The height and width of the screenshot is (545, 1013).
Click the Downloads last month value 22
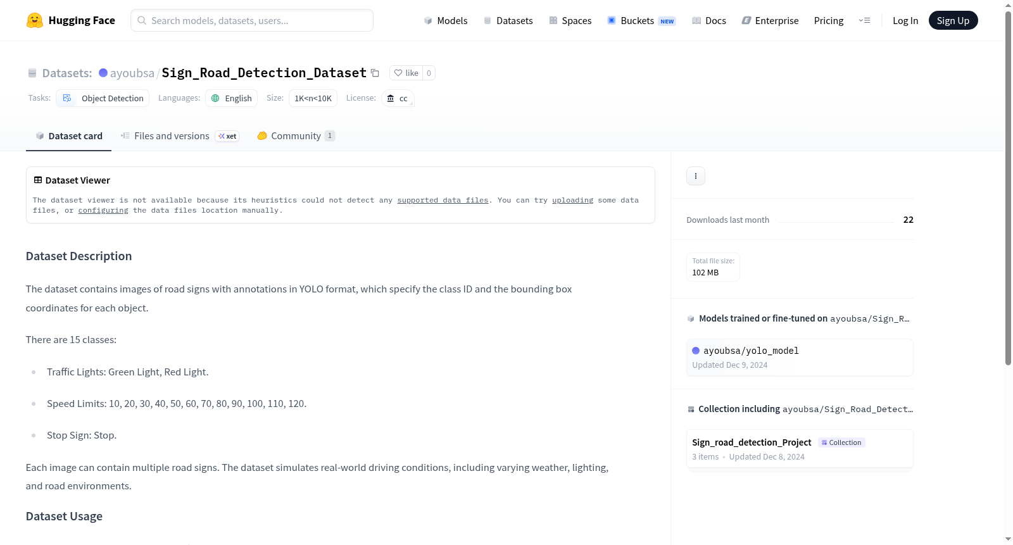coord(909,220)
